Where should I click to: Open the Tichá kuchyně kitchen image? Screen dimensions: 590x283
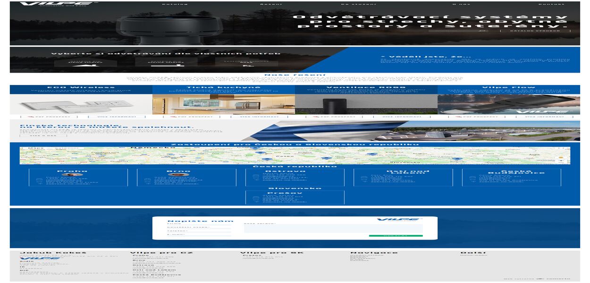point(224,104)
